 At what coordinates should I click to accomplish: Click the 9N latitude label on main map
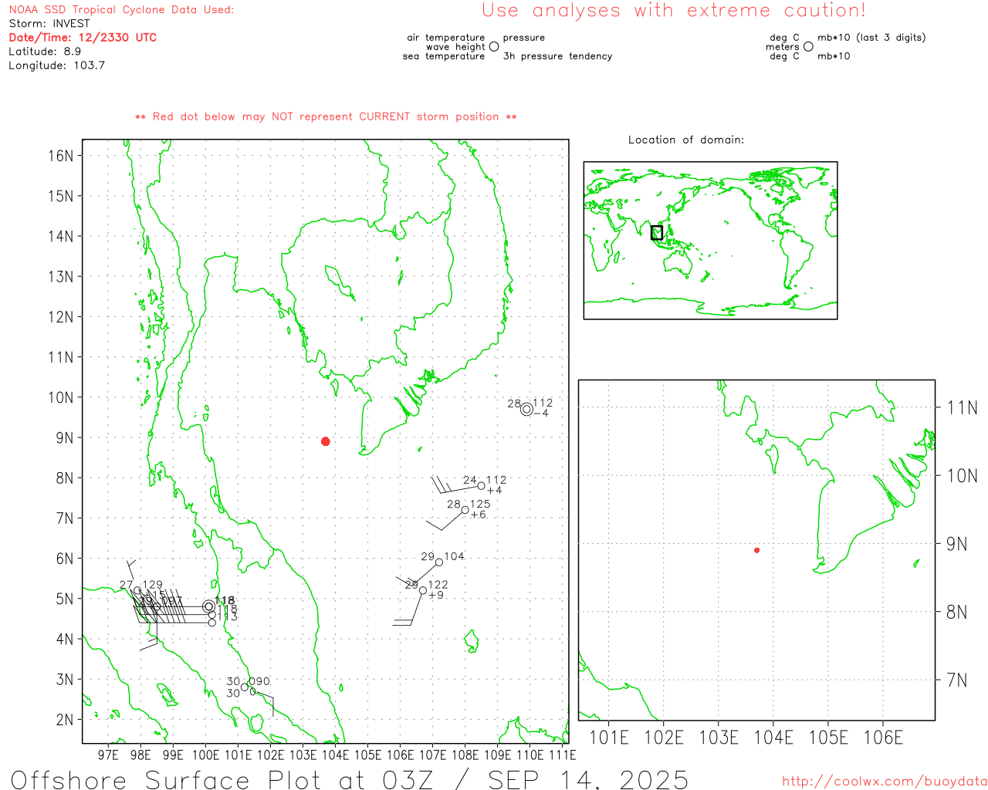click(64, 438)
